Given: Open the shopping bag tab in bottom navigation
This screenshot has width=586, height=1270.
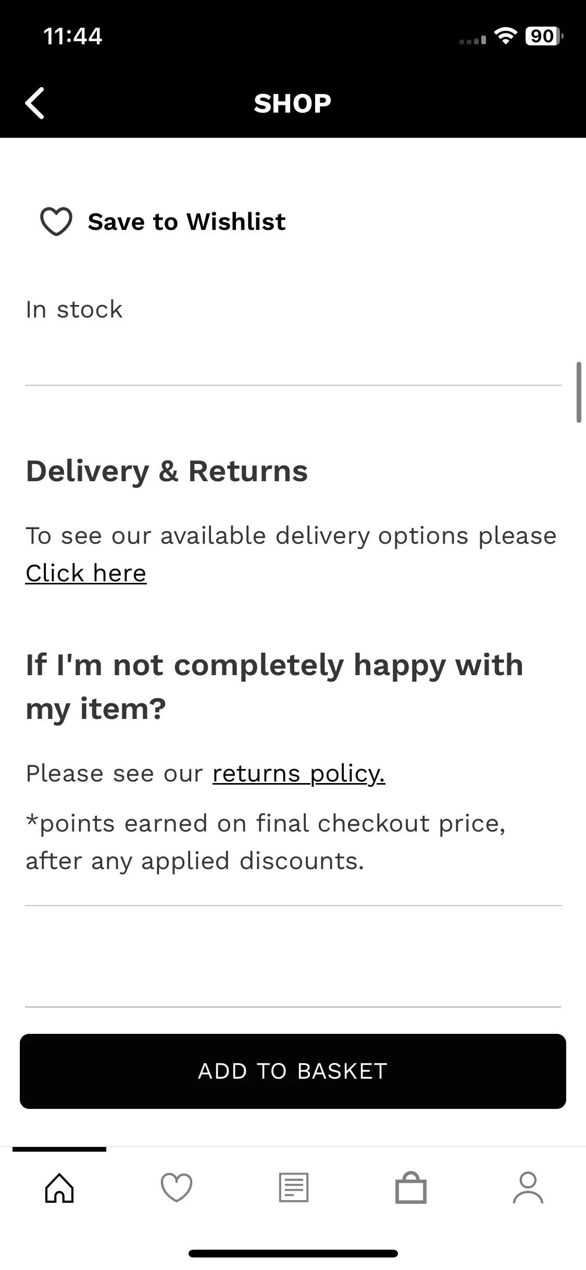Looking at the screenshot, I should [411, 1188].
